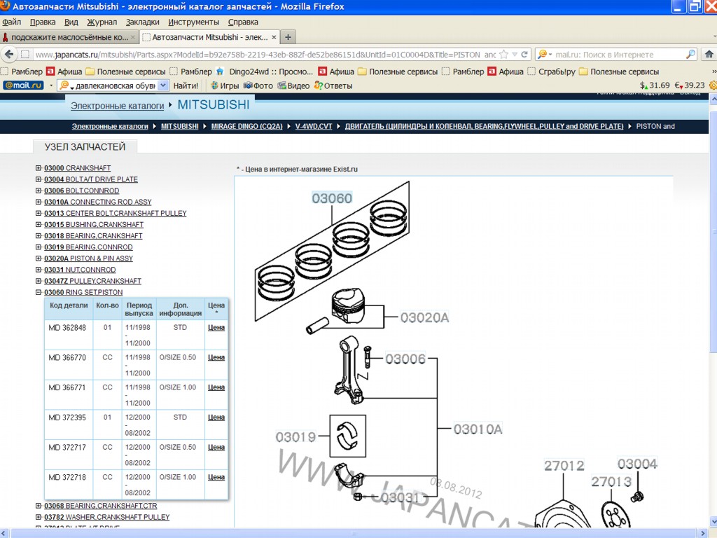Open the 03047Z PULLEY,CRANKSHAFT link
This screenshot has height=538, width=717.
92,281
